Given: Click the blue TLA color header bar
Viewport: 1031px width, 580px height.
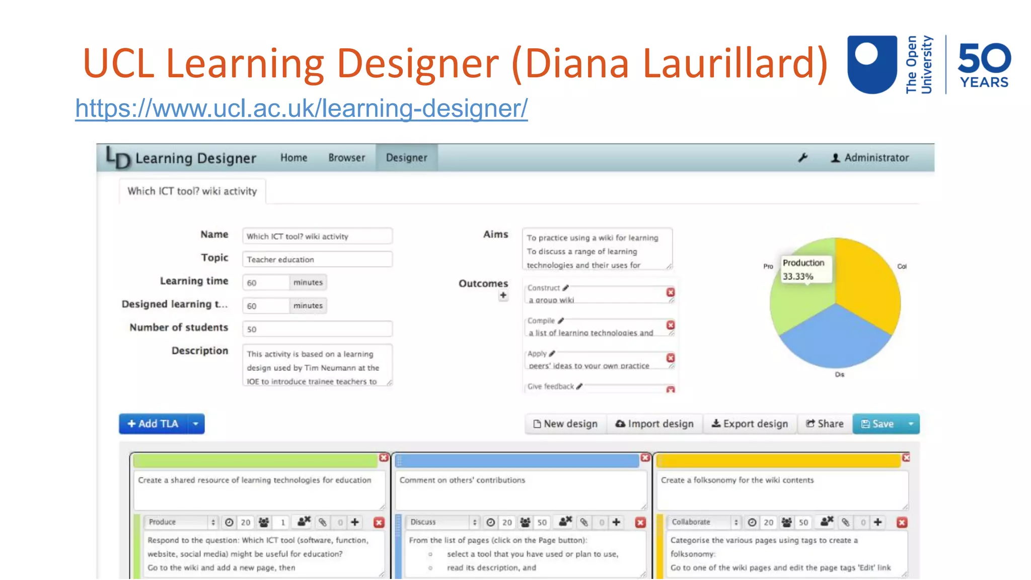Looking at the screenshot, I should 517,460.
